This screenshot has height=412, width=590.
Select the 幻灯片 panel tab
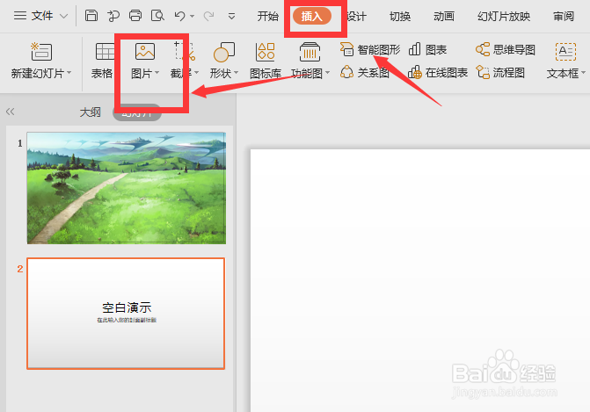tap(137, 112)
